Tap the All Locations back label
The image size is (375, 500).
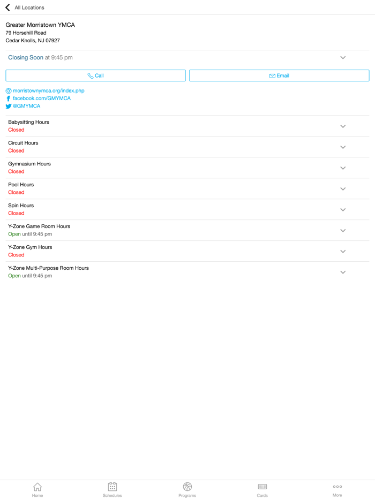(x=29, y=7)
